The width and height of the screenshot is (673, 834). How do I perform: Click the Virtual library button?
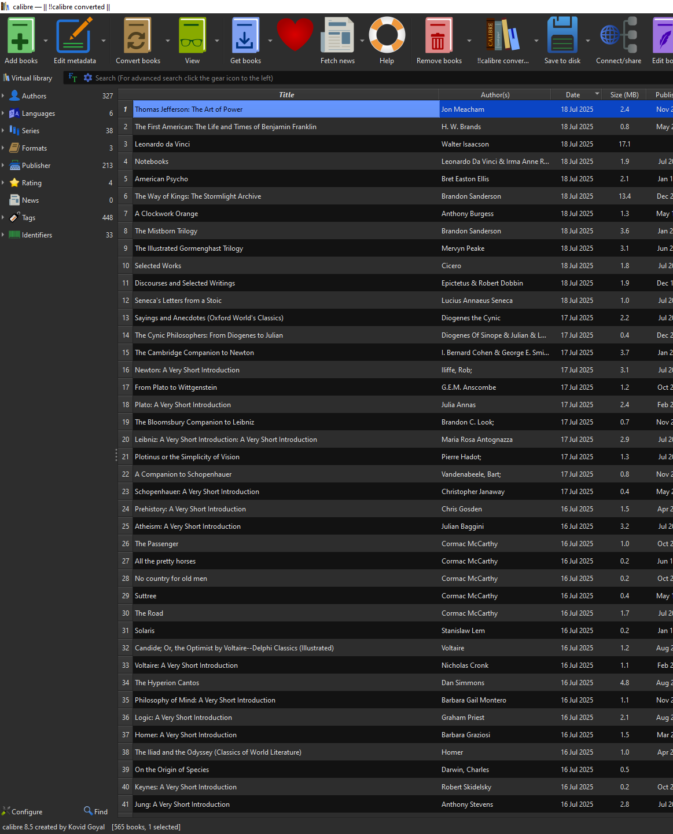28,78
